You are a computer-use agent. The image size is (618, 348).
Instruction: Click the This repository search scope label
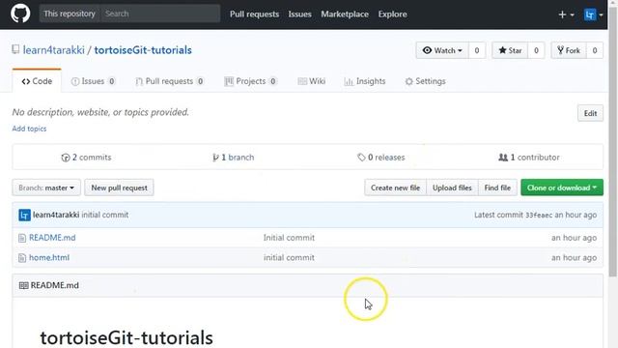coord(70,14)
